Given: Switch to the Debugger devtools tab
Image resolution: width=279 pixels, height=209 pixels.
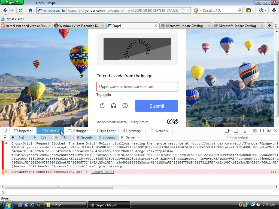Looking at the screenshot, I should [78, 131].
